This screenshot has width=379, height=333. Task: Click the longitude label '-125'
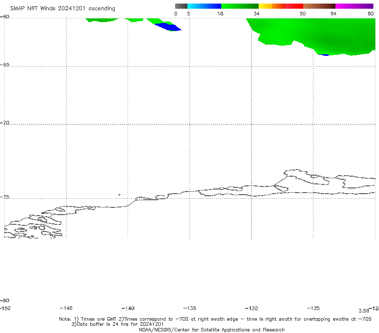coord(313,308)
